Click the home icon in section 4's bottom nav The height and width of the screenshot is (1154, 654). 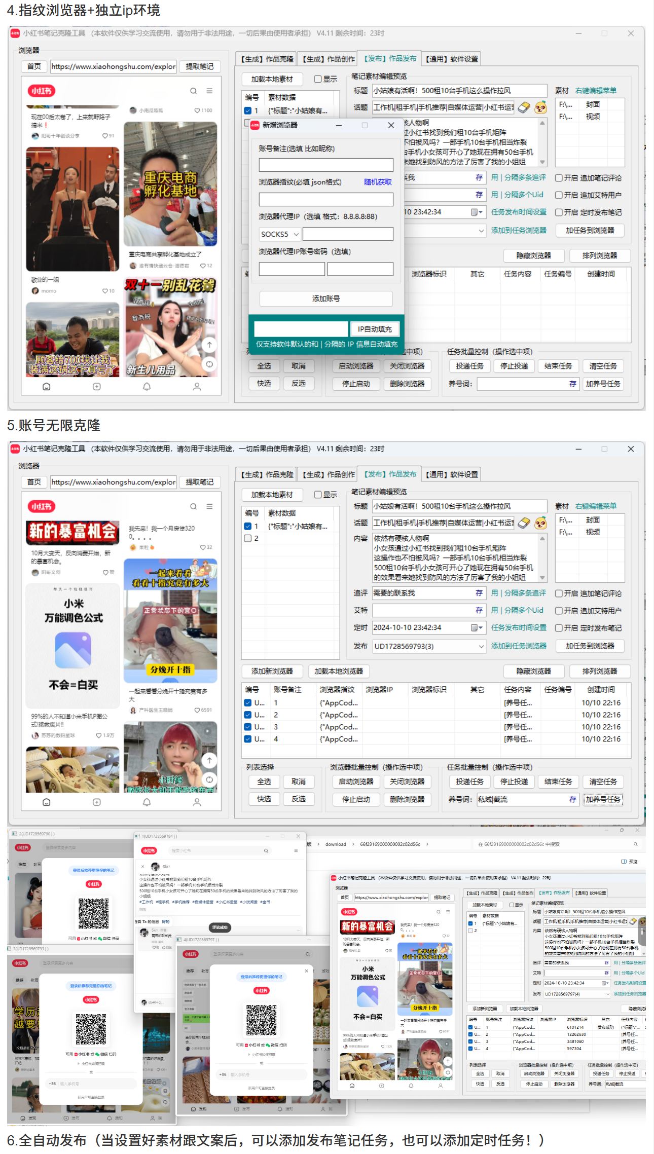[x=46, y=387]
